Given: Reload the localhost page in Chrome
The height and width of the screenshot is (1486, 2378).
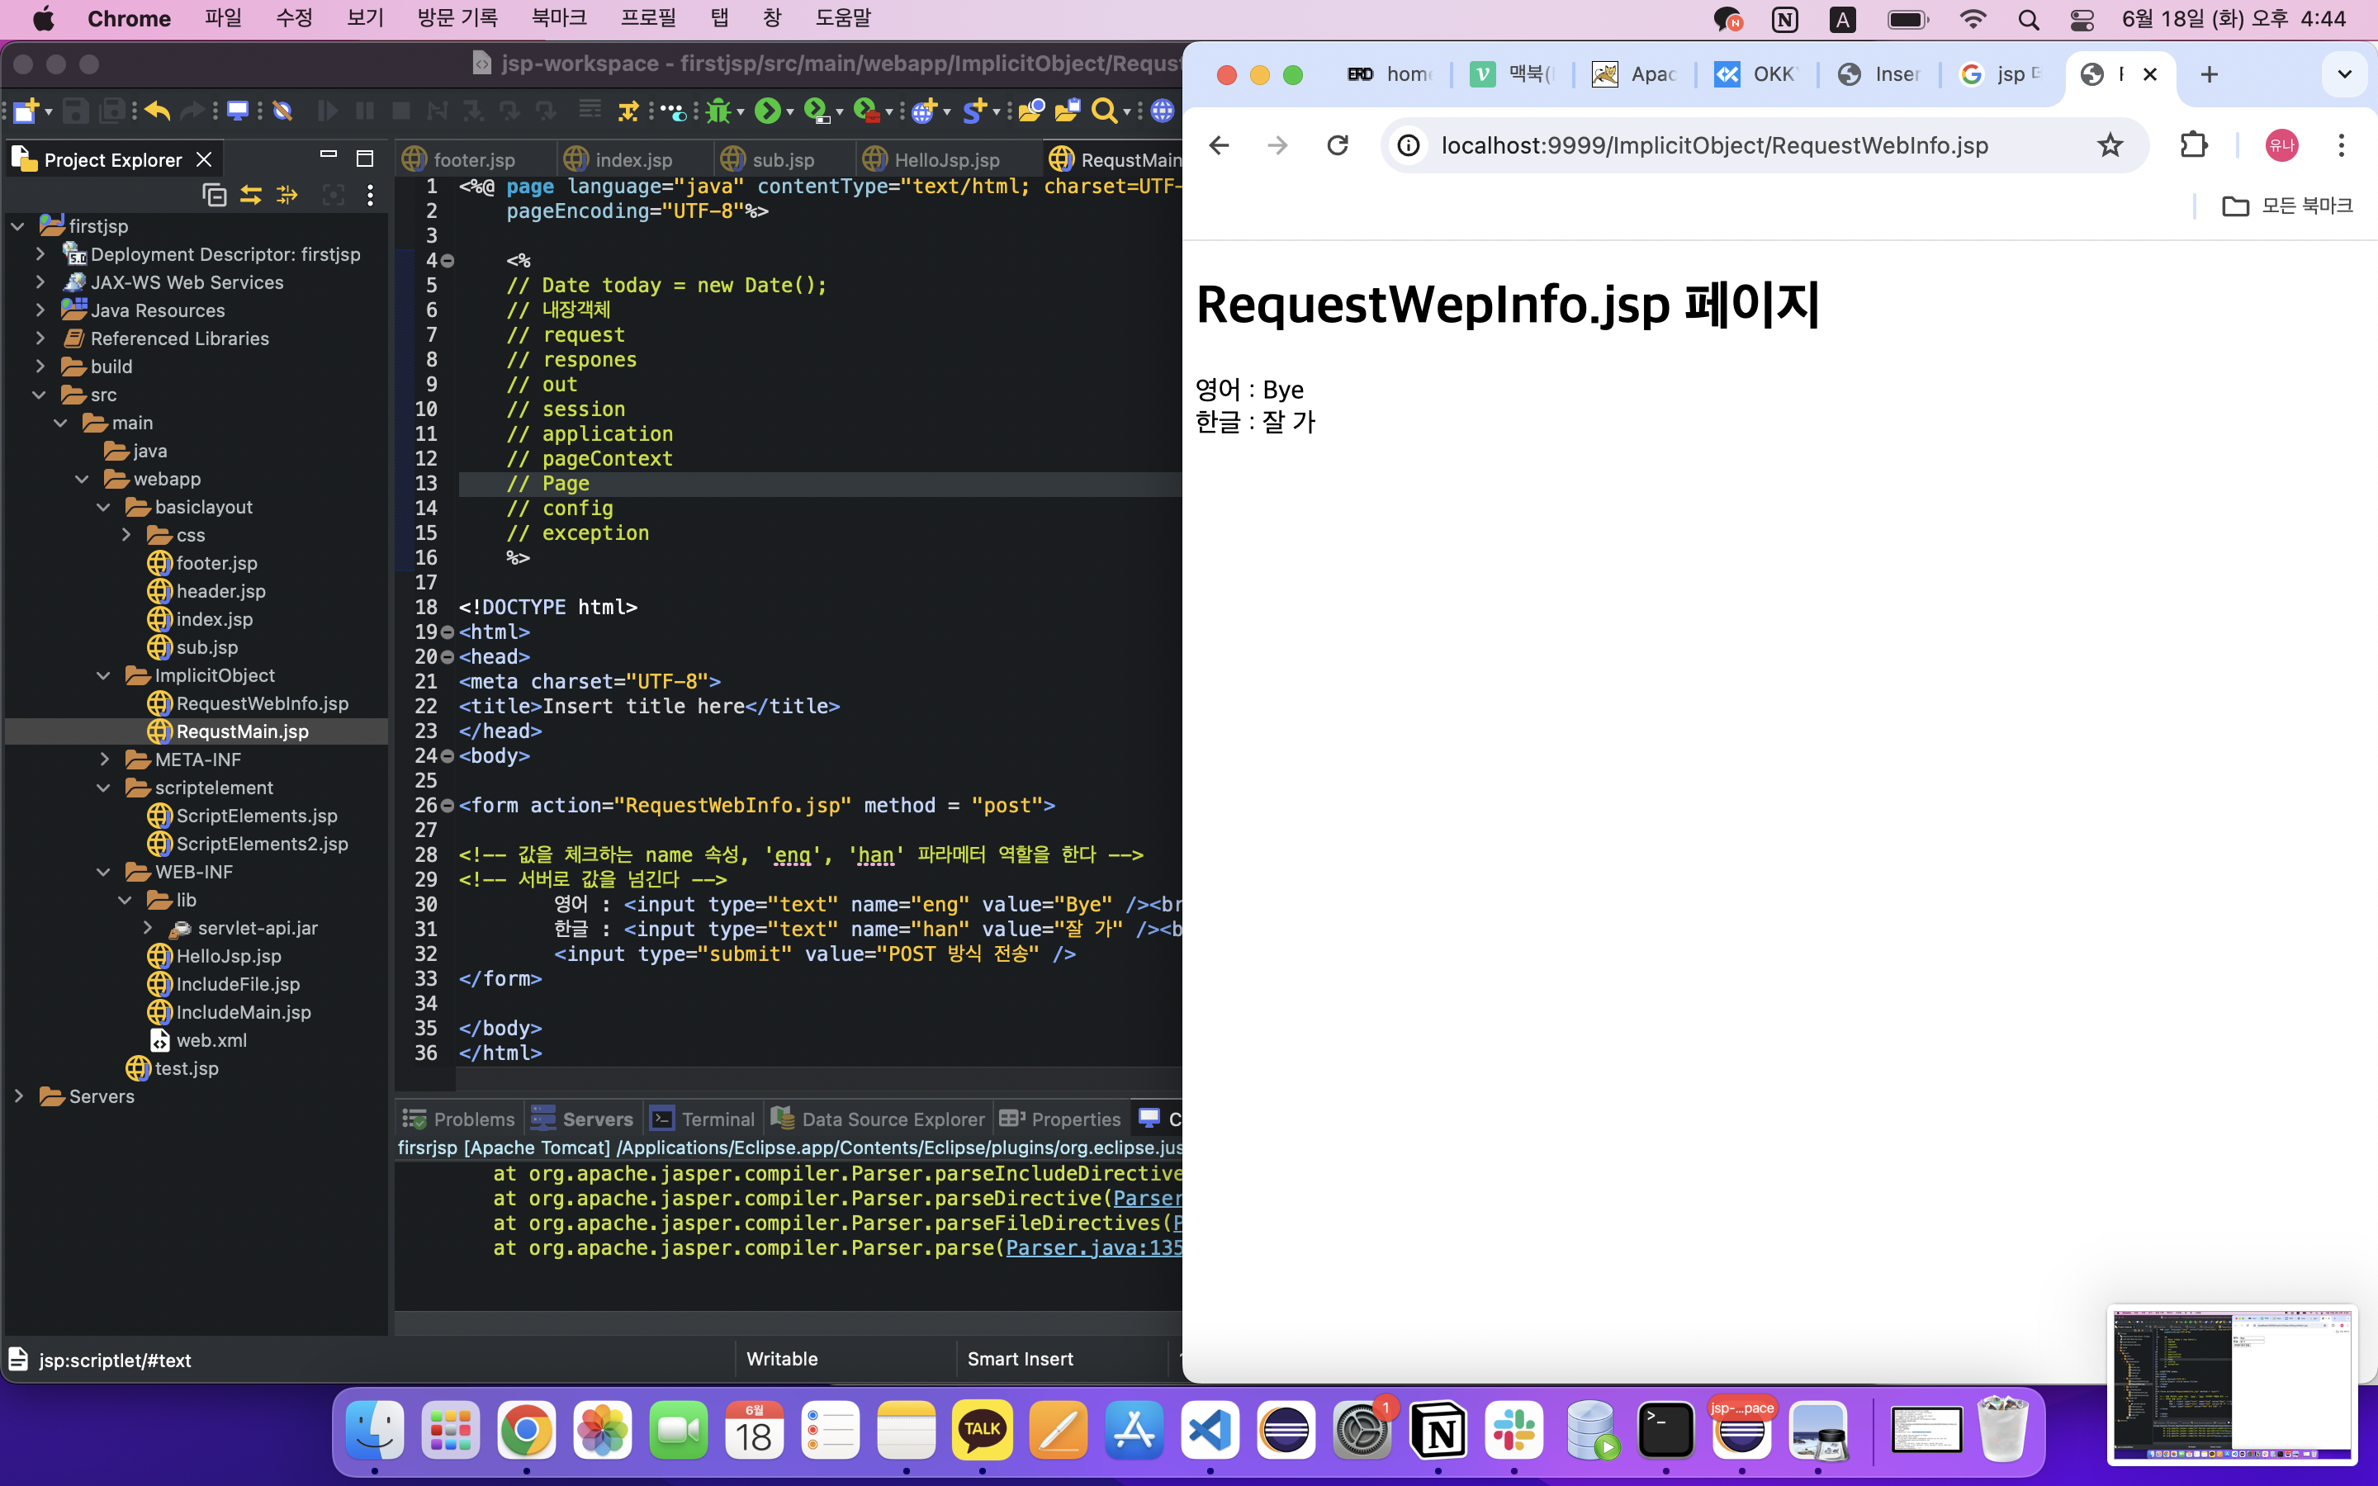Looking at the screenshot, I should 1338,145.
